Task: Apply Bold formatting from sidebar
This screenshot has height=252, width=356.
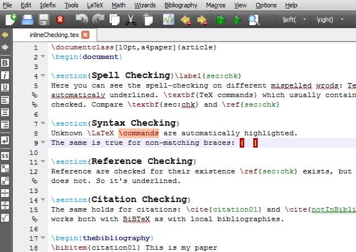Action: click(x=5, y=63)
